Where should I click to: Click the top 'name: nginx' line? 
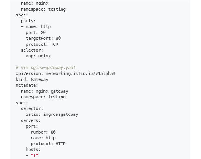[x=34, y=3]
